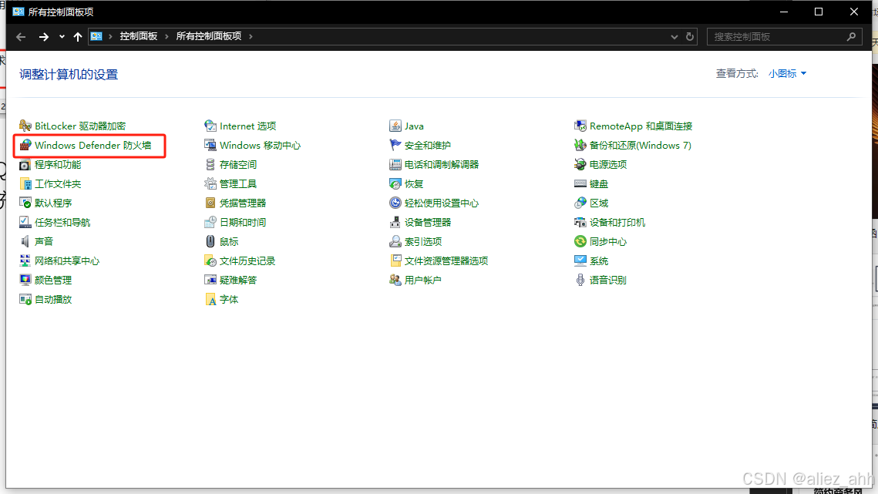Open 区域 region settings link

coord(599,203)
